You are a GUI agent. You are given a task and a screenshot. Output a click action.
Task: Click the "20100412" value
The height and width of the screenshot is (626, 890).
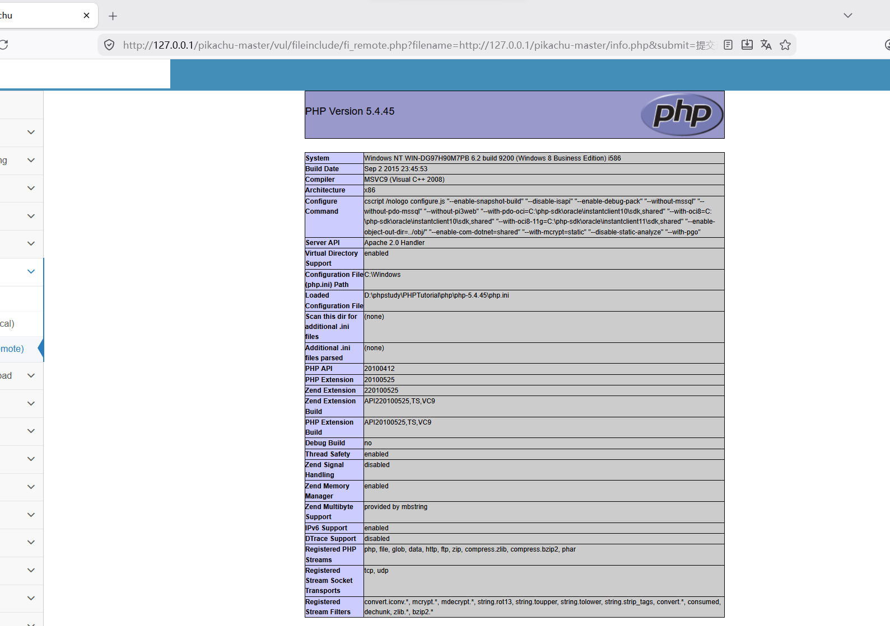coord(380,369)
